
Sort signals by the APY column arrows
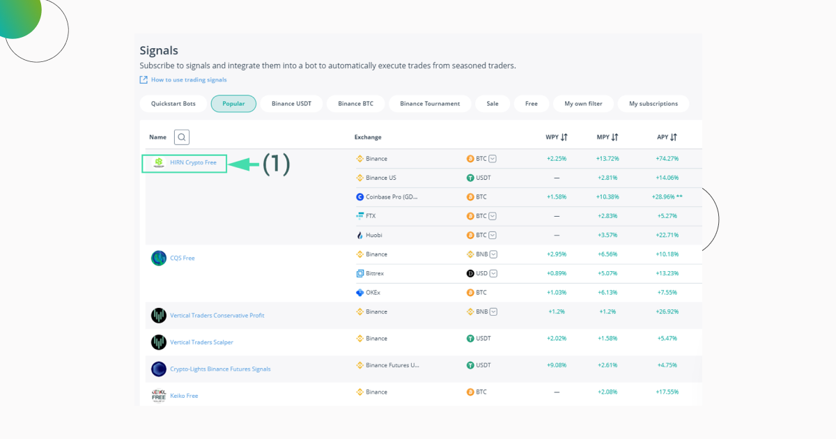coord(674,137)
